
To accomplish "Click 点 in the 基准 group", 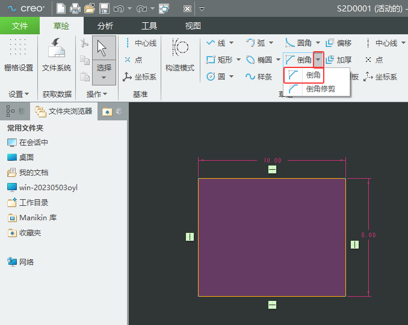I will point(133,60).
